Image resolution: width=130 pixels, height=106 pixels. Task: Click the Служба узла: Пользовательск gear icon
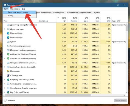pos(8,84)
